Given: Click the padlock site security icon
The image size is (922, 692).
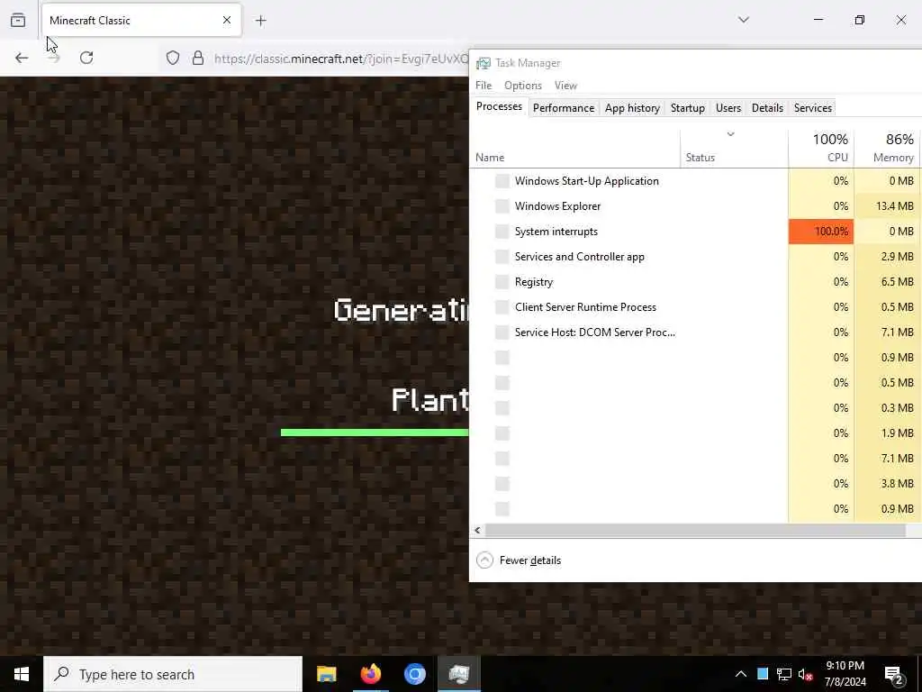Looking at the screenshot, I should click(x=198, y=58).
